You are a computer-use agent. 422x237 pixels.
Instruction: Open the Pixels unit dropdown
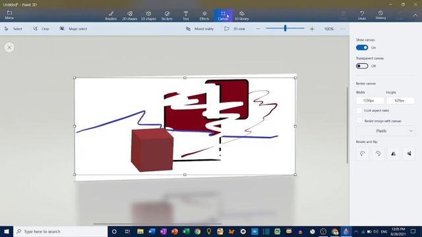click(385, 131)
